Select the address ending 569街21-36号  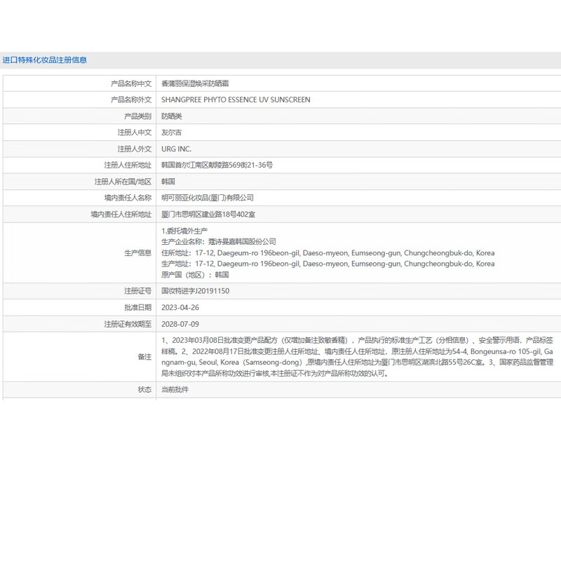217,165
